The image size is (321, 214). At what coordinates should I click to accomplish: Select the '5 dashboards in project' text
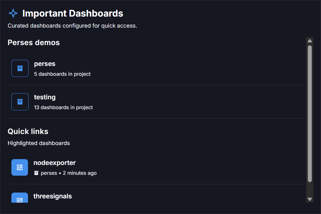[62, 74]
